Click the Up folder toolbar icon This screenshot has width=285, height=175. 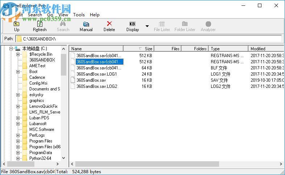[x=17, y=24]
